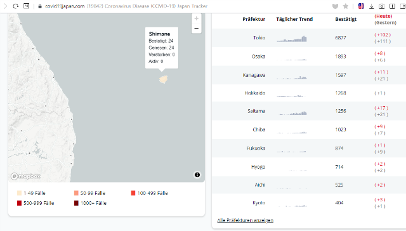Click the Osaka prefecture name
The image size is (406, 231).
coord(258,56)
